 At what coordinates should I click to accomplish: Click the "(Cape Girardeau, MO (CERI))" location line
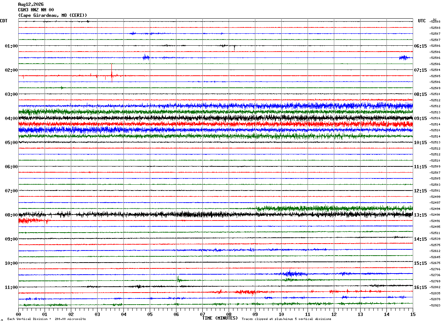(53, 15)
